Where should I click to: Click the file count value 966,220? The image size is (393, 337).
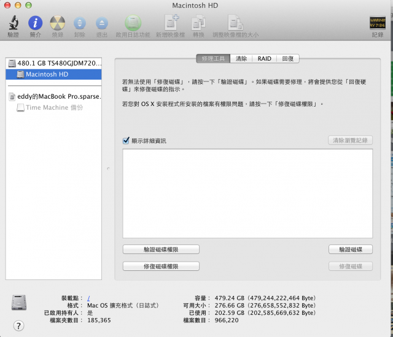[227, 320]
